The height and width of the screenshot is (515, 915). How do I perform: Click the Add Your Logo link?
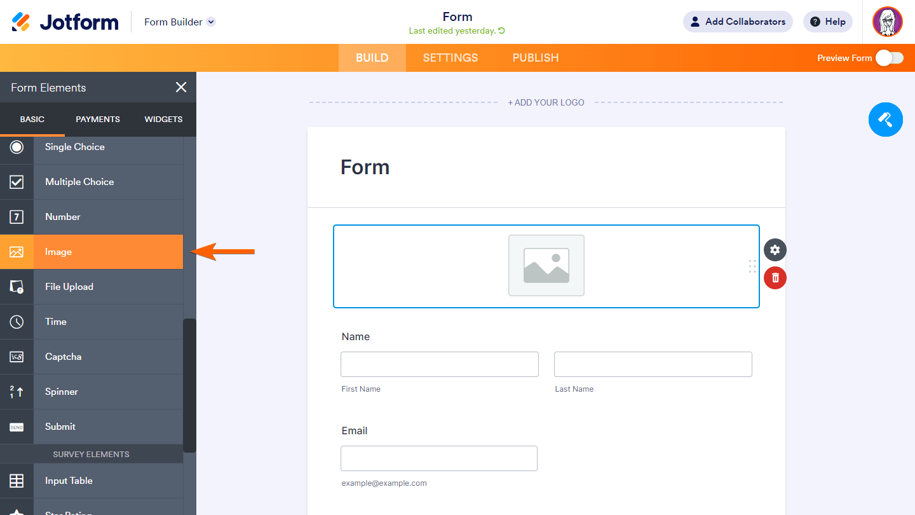click(546, 102)
